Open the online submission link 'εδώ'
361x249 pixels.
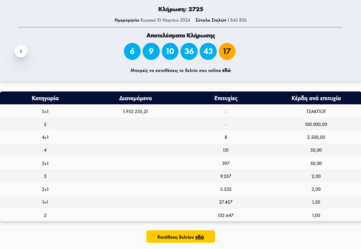point(226,71)
